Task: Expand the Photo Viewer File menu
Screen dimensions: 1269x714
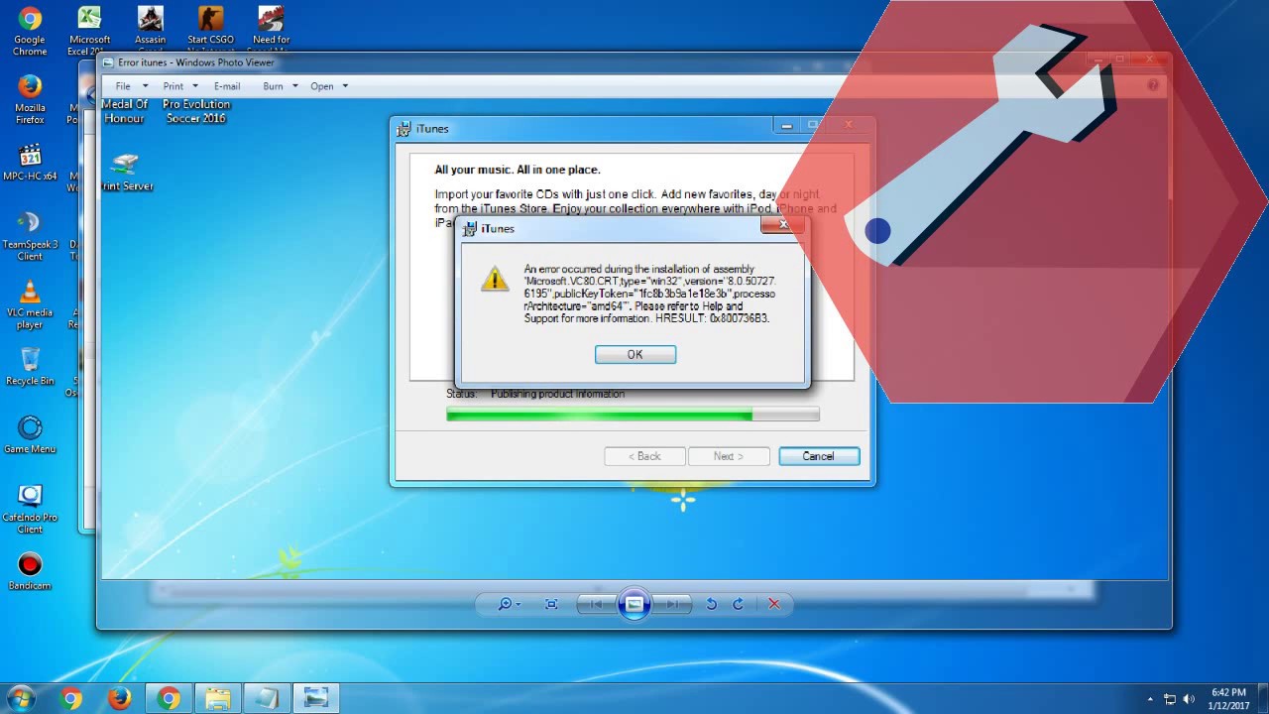Action: [131, 86]
